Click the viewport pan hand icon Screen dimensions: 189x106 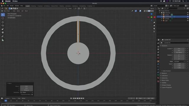click(154, 26)
